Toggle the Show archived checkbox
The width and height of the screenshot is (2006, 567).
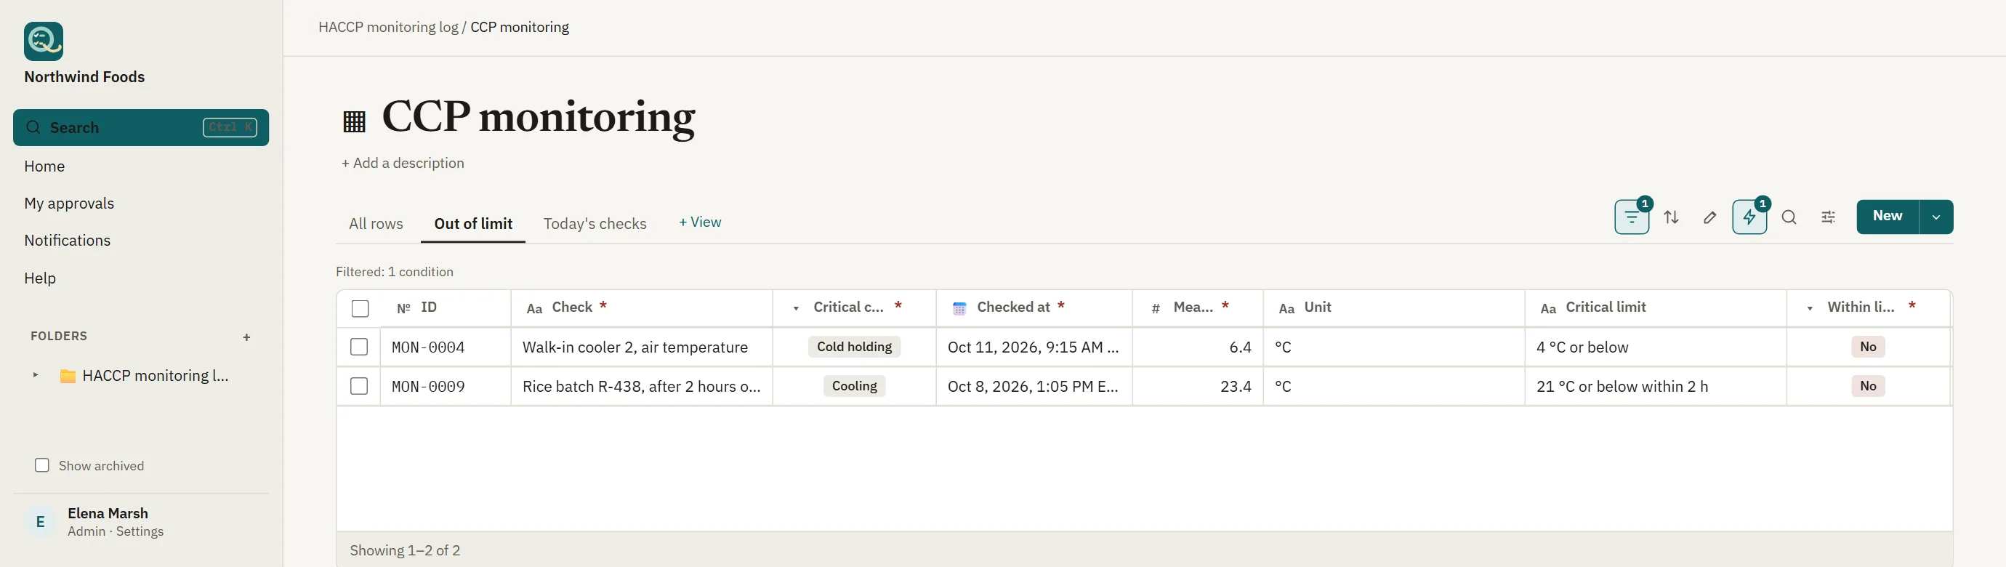(42, 466)
